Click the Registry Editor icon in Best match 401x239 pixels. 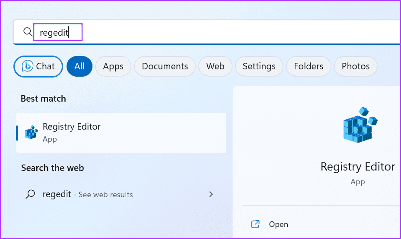point(31,133)
